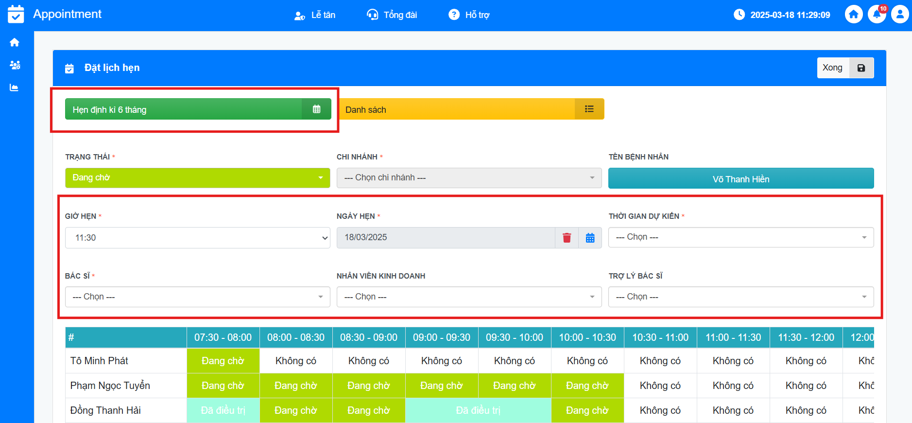Click list icon on Danh sách button

(x=589, y=109)
